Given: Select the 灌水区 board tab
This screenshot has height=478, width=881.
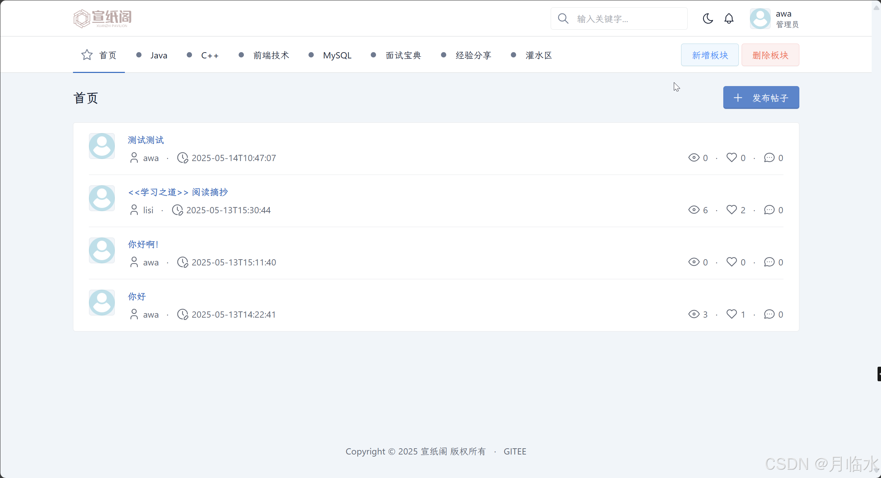Looking at the screenshot, I should (x=538, y=55).
